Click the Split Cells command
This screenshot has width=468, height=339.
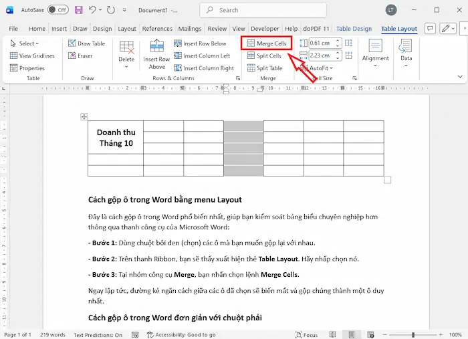(265, 55)
